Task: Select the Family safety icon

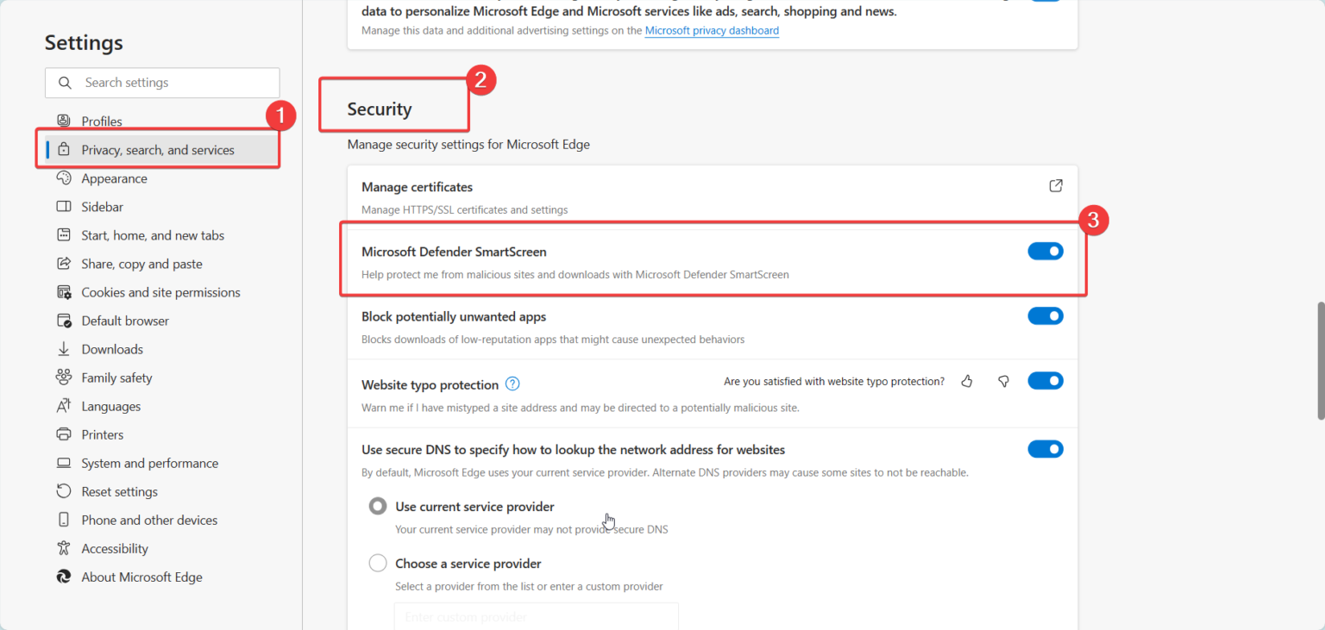Action: click(x=62, y=377)
